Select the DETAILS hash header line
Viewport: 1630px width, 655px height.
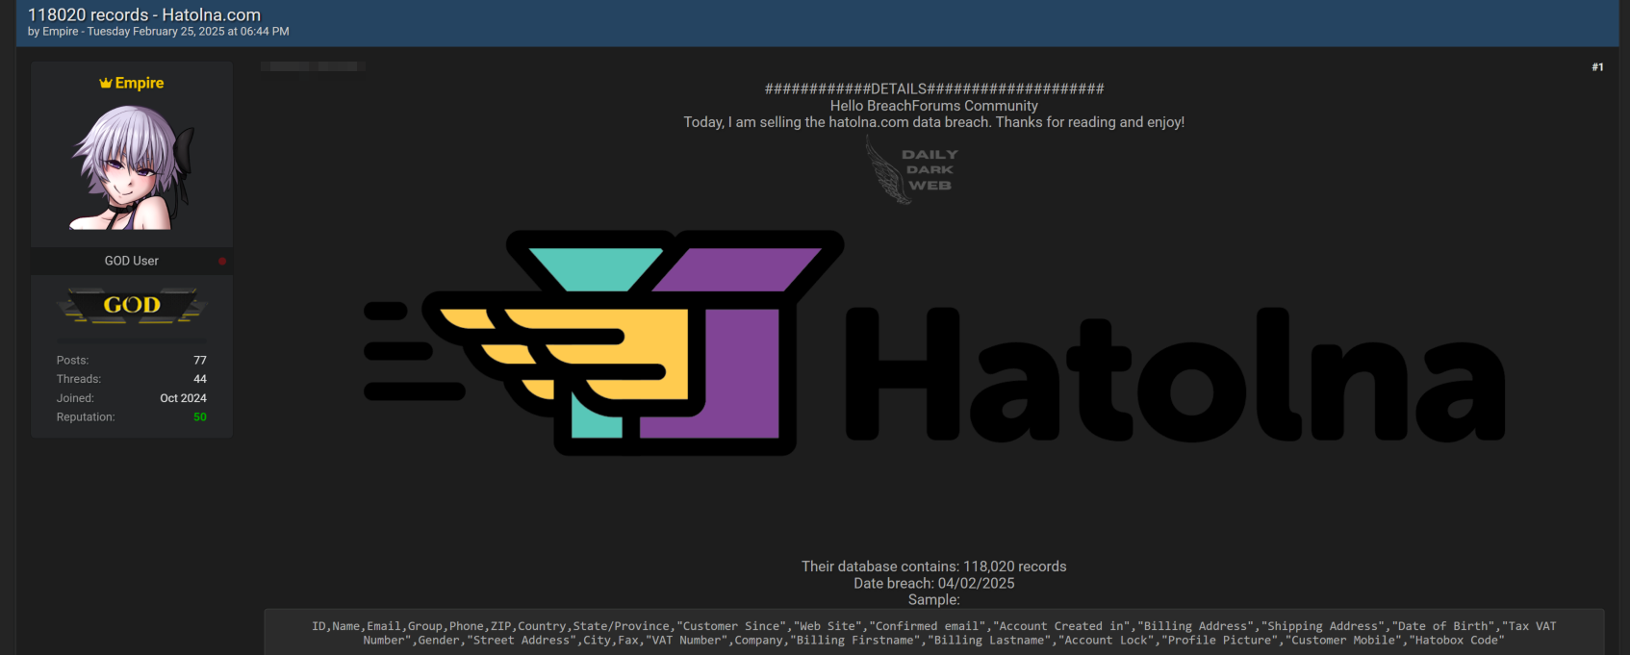[x=934, y=88]
